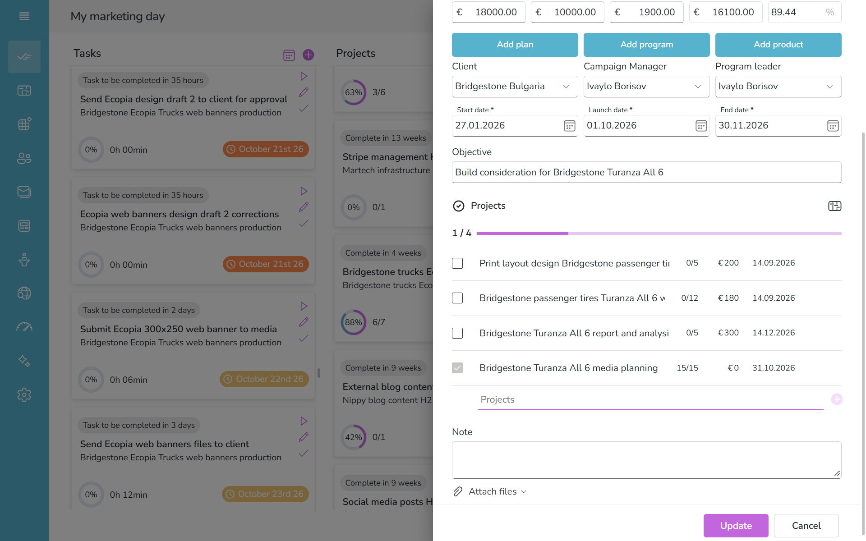Click the Cancel button

(x=806, y=526)
